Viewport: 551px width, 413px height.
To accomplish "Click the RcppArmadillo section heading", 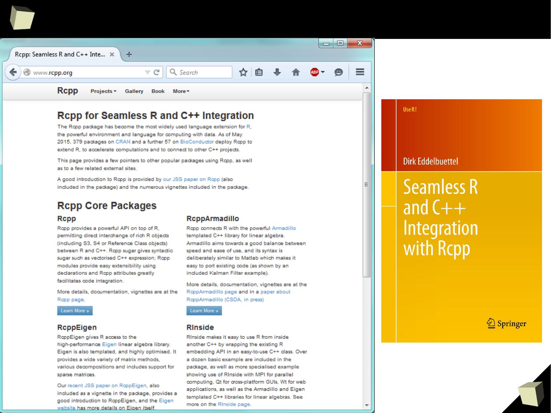I will [x=213, y=218].
